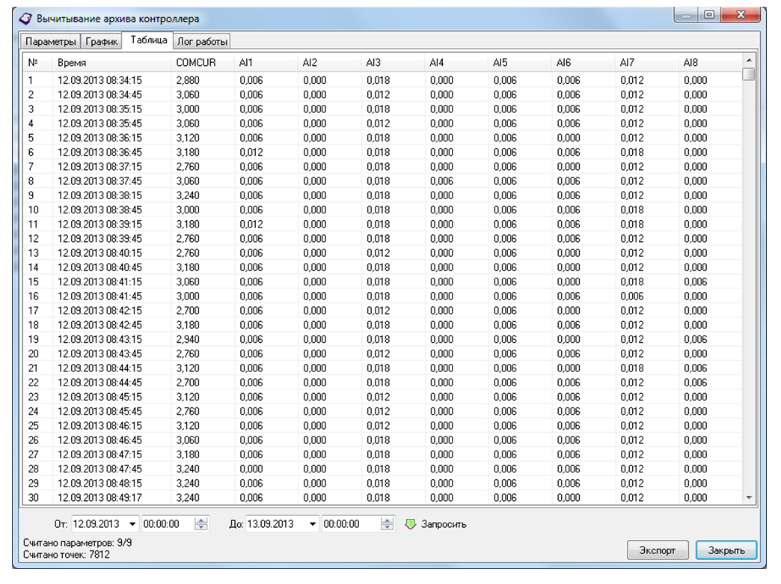Click the От time spinner arrows
781x584 pixels.
point(202,524)
